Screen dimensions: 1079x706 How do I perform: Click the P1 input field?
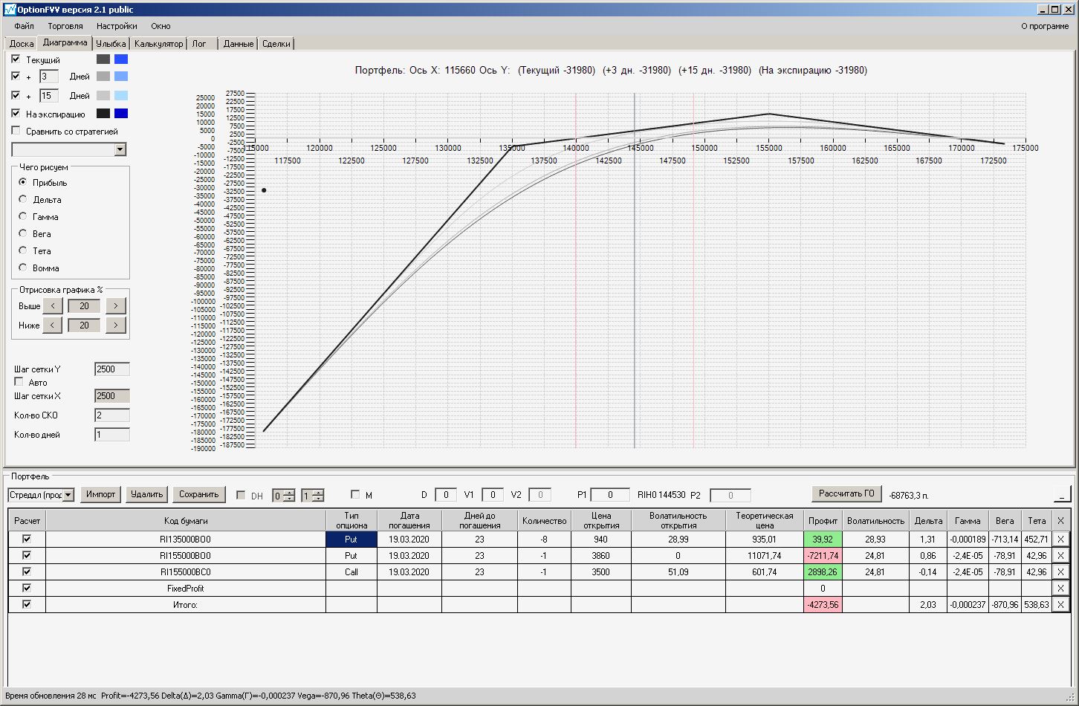(x=610, y=495)
